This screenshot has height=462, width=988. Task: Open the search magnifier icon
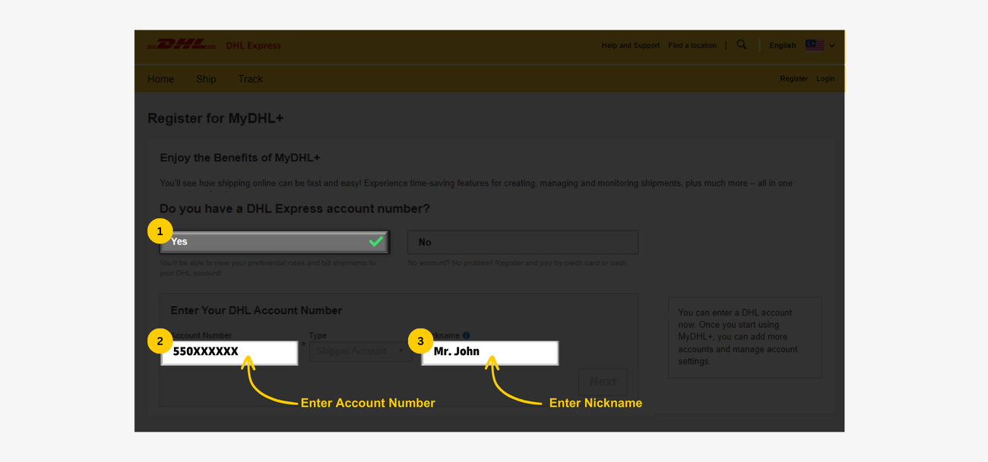[x=742, y=45]
